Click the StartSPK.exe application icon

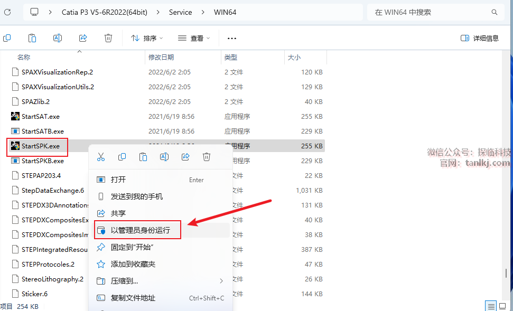coord(15,146)
